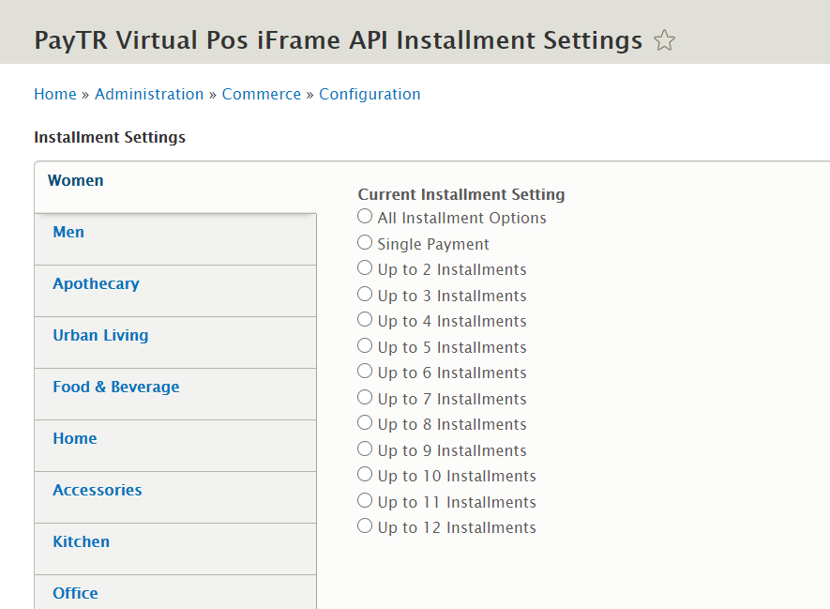Select Up to 12 Installments

click(365, 526)
